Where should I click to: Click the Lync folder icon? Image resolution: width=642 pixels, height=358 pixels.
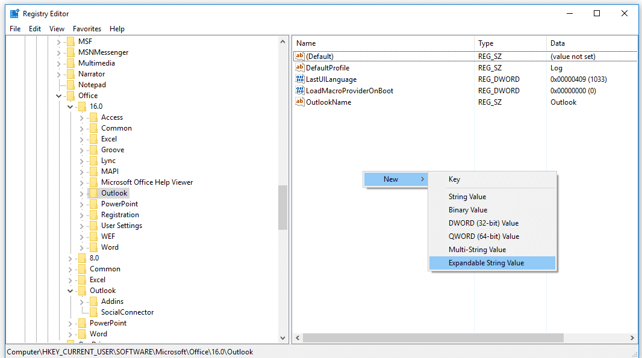(x=93, y=161)
